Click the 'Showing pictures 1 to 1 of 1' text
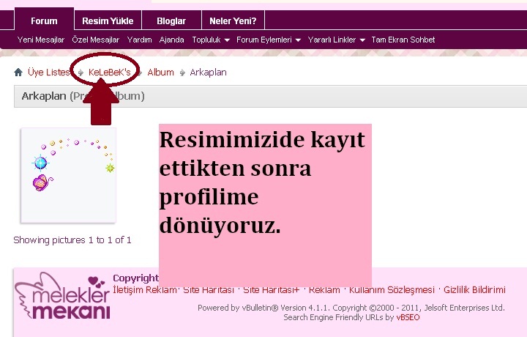 [x=72, y=240]
